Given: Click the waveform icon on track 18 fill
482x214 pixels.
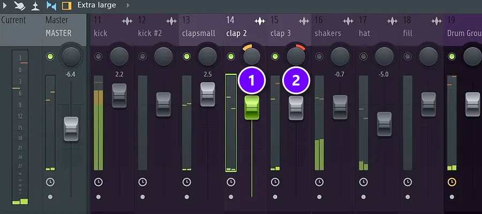Looking at the screenshot, I should point(436,21).
